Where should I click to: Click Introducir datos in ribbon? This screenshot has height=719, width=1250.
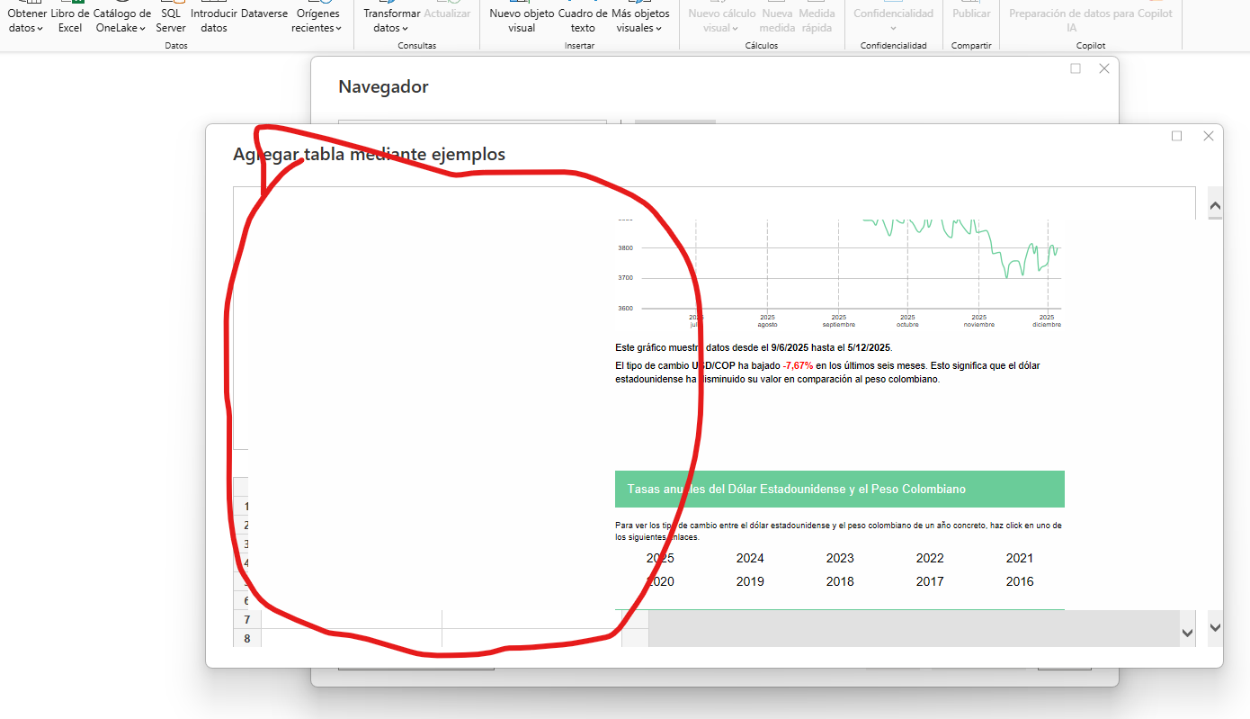214,21
